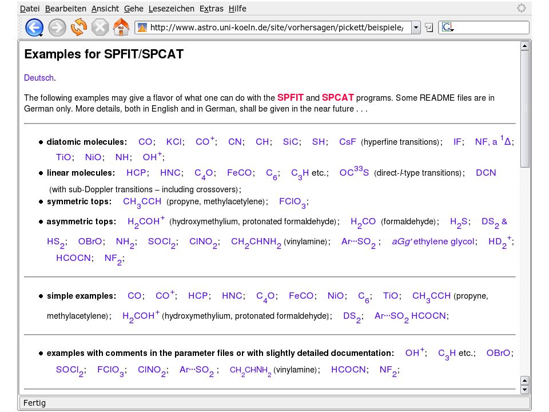Viewport: 549px width, 412px height.
Task: Open the Extras menu
Action: coord(212,9)
